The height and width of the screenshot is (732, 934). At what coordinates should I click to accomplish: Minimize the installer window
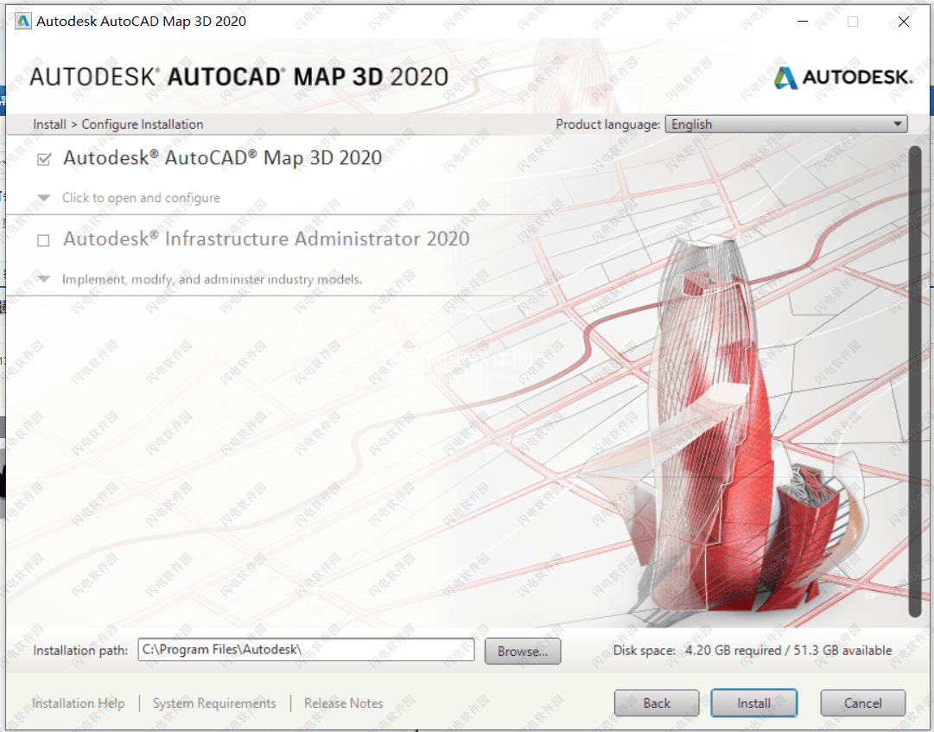(x=803, y=22)
